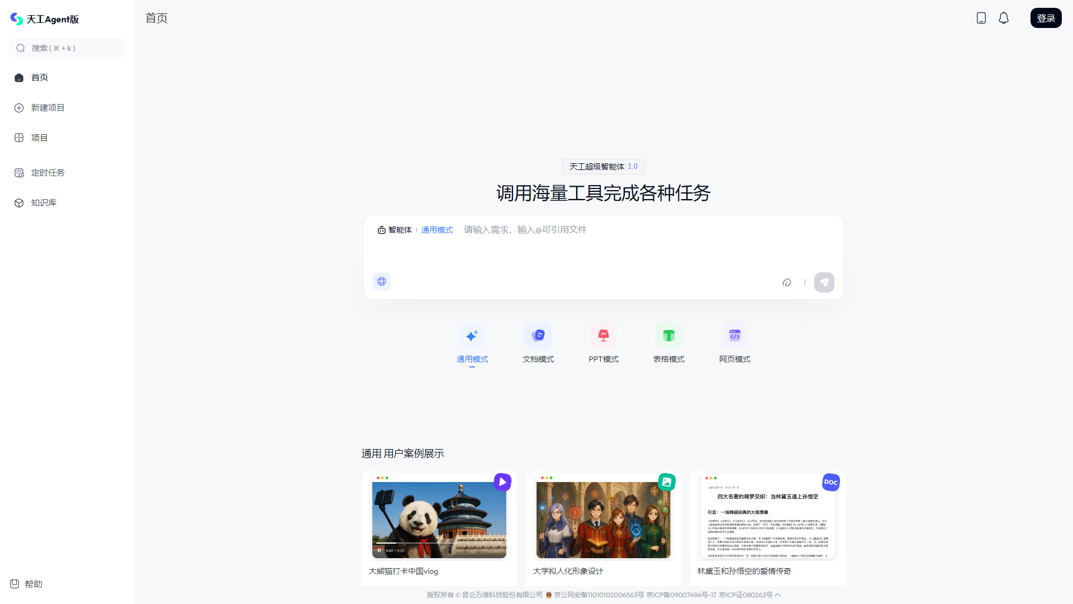Open 新建项目 in the sidebar

(x=48, y=107)
